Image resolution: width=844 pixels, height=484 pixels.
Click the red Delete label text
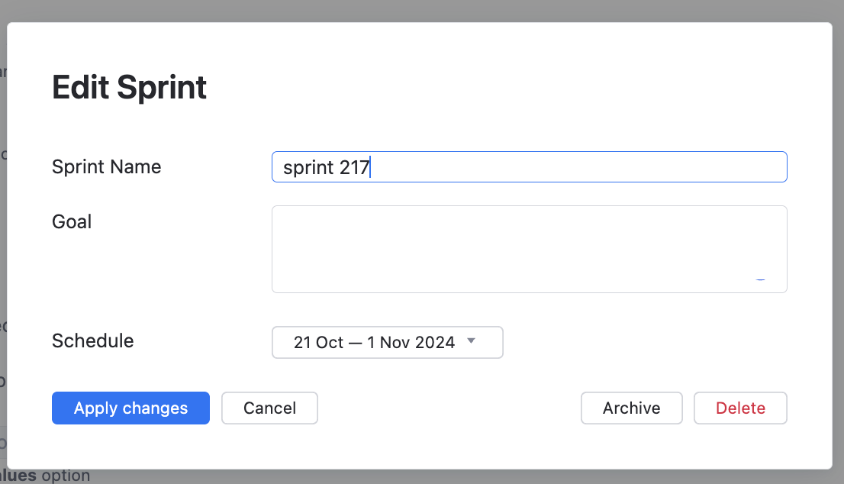click(x=739, y=408)
